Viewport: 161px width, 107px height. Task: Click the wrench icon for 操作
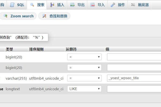click(x=113, y=5)
